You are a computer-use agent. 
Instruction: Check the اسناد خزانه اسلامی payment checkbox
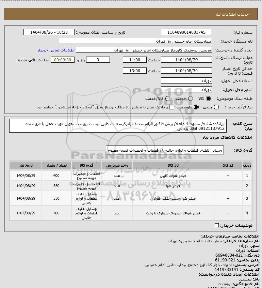pos(172,107)
